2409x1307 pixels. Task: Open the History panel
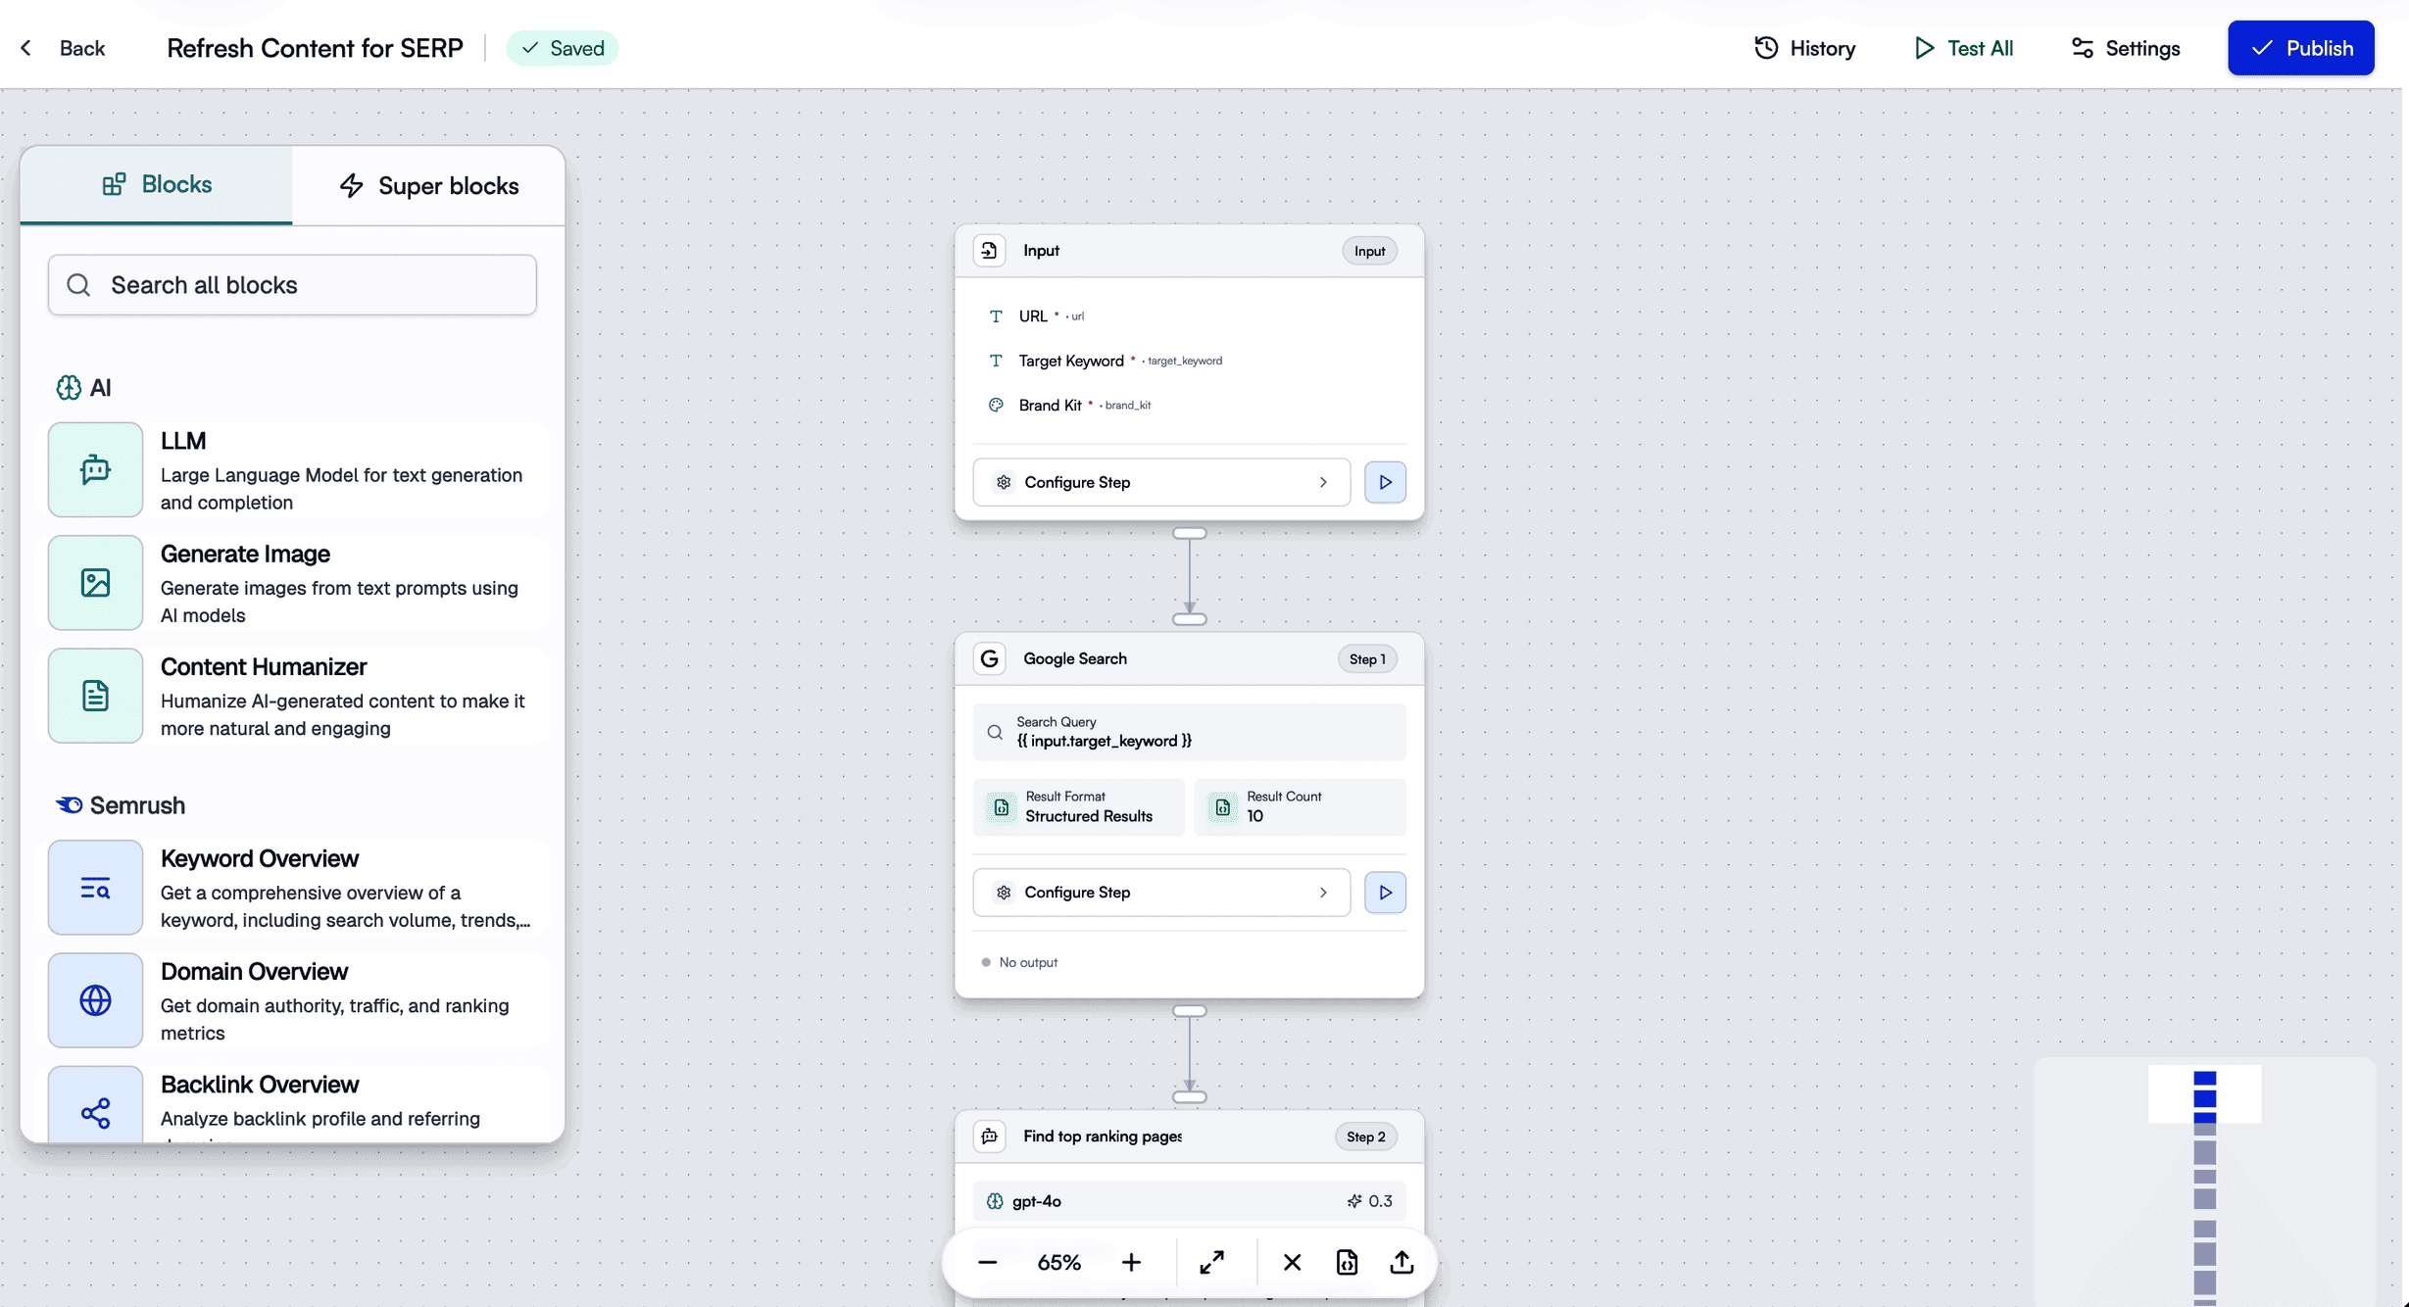pos(1804,48)
